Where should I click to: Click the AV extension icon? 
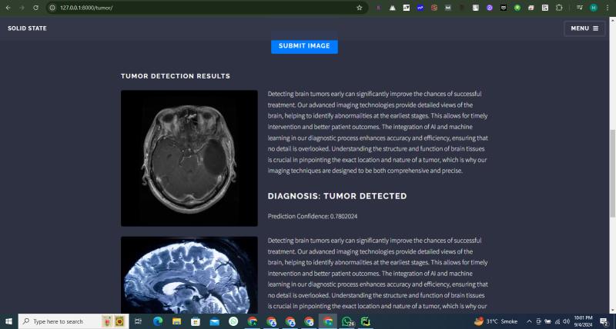407,8
